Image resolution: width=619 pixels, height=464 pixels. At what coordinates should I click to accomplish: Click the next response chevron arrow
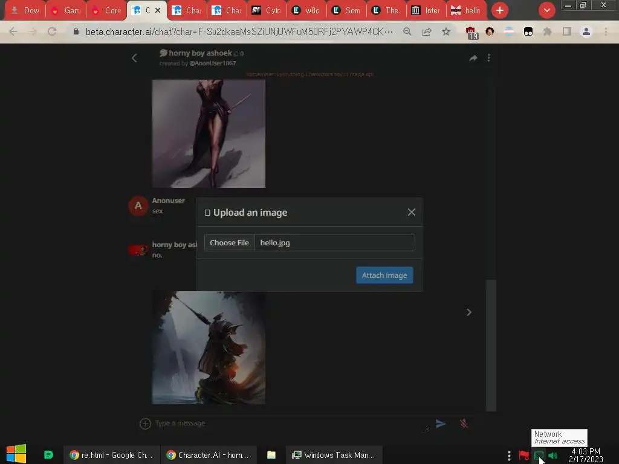tap(469, 312)
